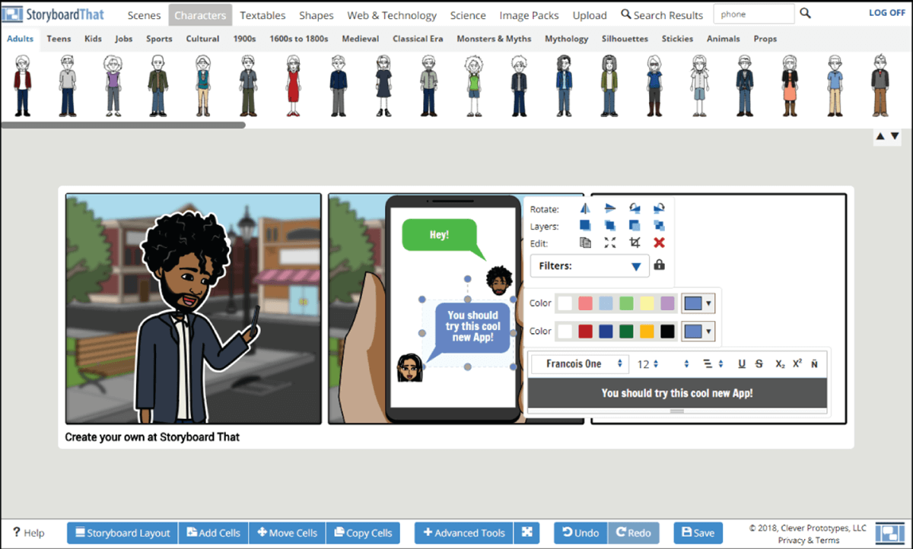The image size is (913, 549).
Task: Toggle underline text formatting
Action: pyautogui.click(x=742, y=364)
